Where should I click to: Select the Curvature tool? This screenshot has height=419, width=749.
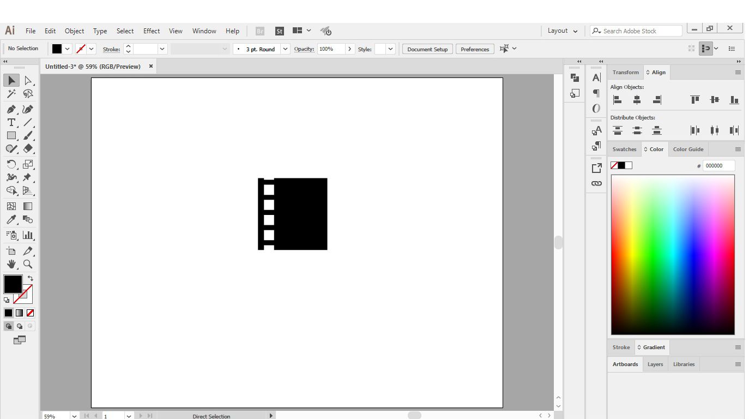[28, 109]
